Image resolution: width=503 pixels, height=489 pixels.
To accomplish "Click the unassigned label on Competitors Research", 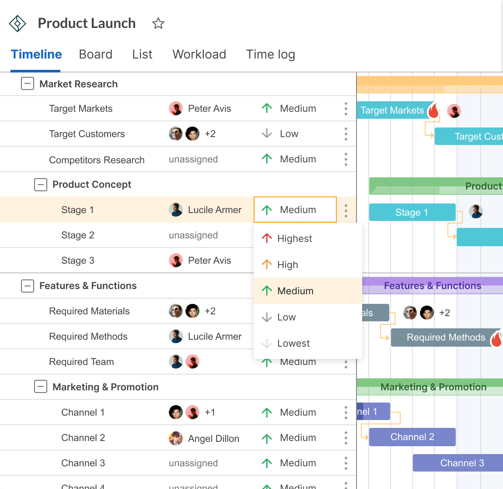I will click(193, 159).
